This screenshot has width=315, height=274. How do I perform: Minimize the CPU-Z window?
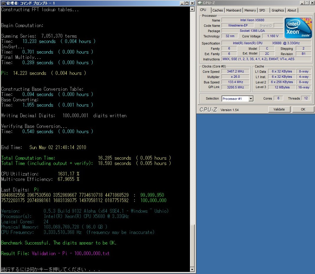[x=302, y=3]
